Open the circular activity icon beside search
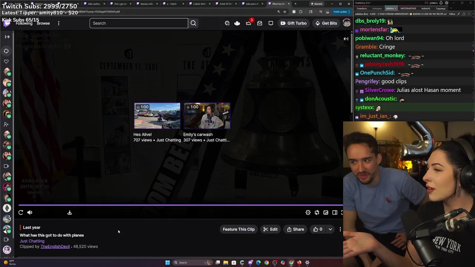This screenshot has height=267, width=475. coord(227,23)
